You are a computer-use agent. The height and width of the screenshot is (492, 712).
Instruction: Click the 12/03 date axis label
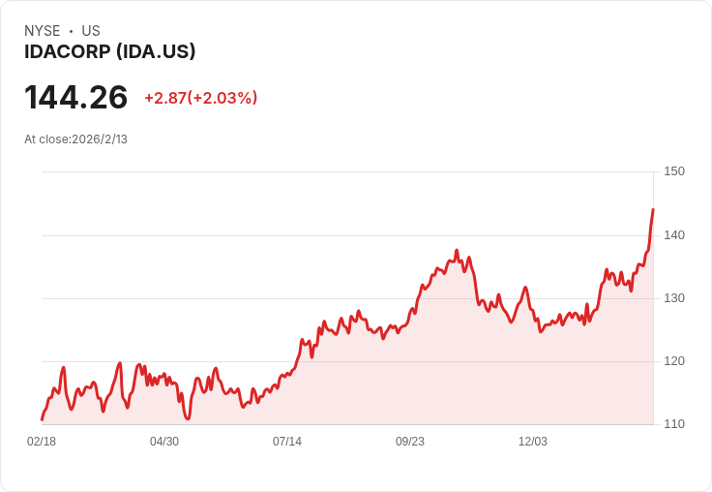click(533, 442)
